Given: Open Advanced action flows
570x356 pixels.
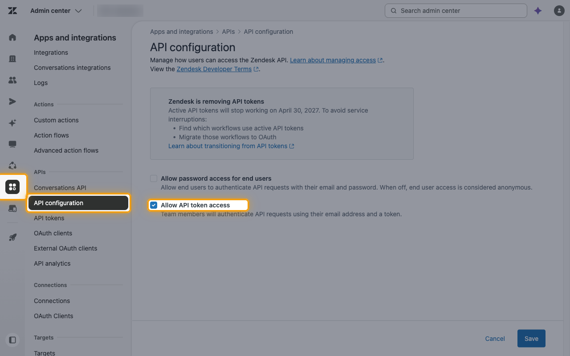Looking at the screenshot, I should point(66,150).
